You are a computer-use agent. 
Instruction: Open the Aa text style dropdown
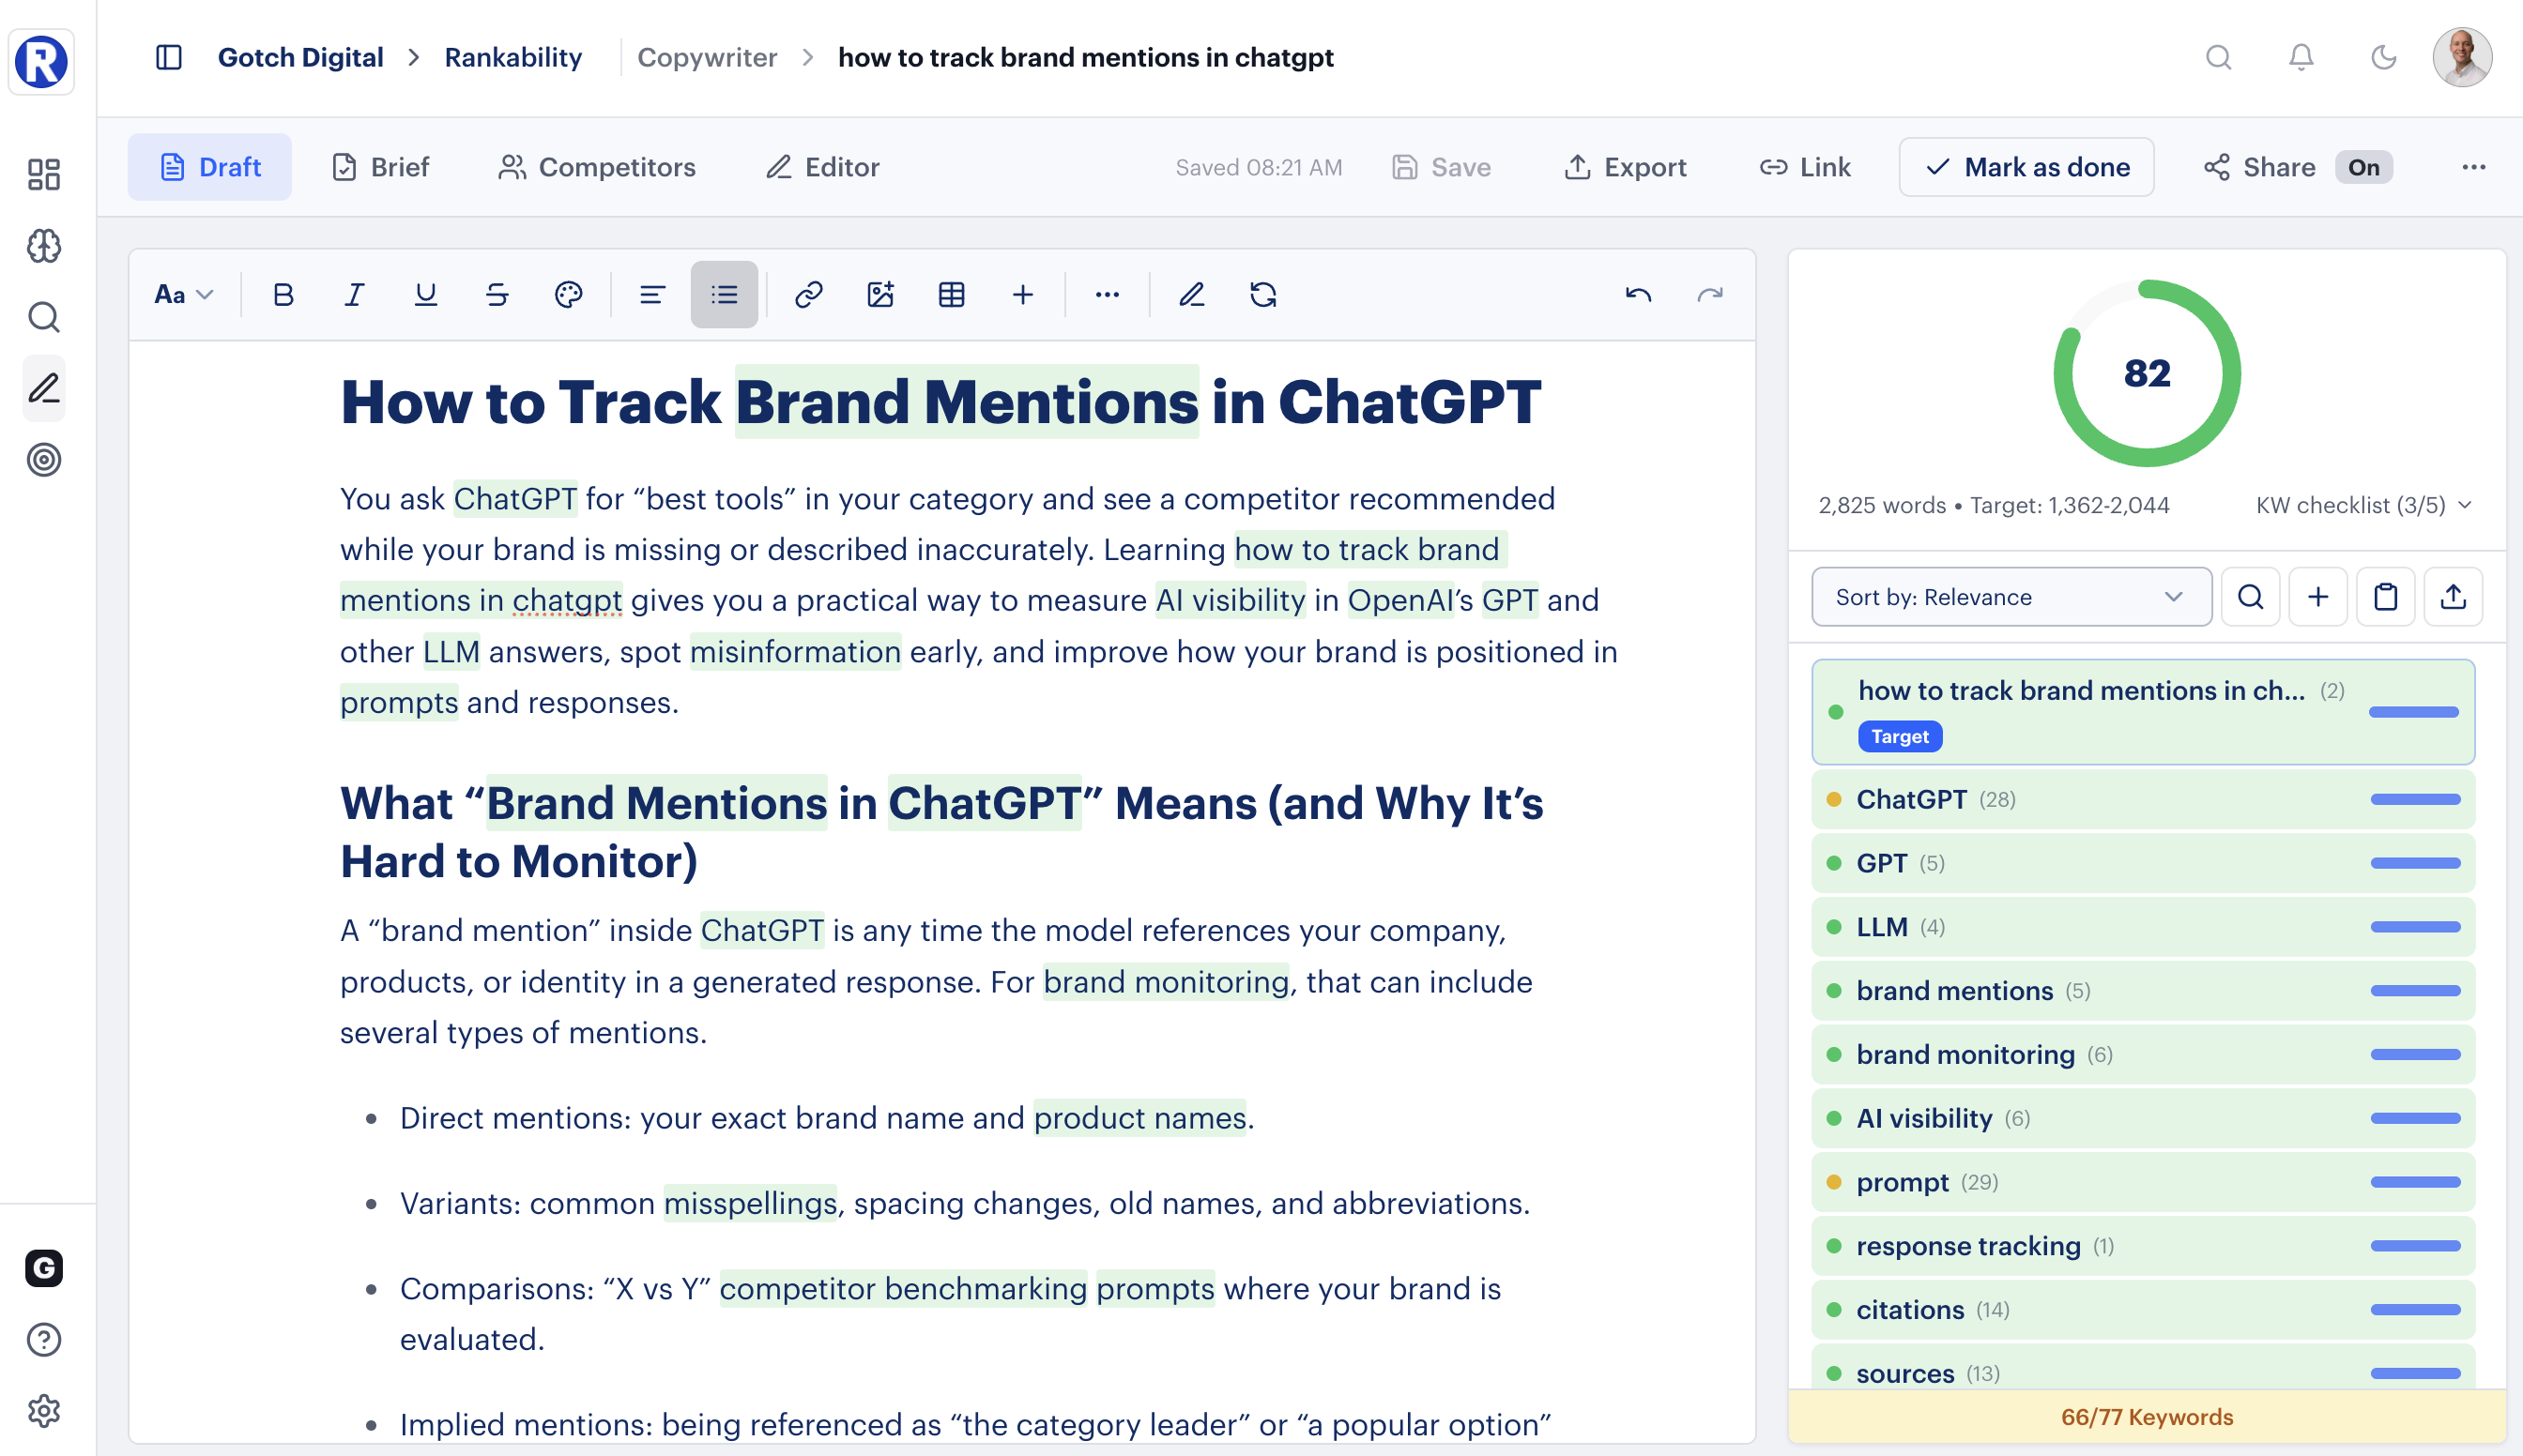[x=183, y=294]
